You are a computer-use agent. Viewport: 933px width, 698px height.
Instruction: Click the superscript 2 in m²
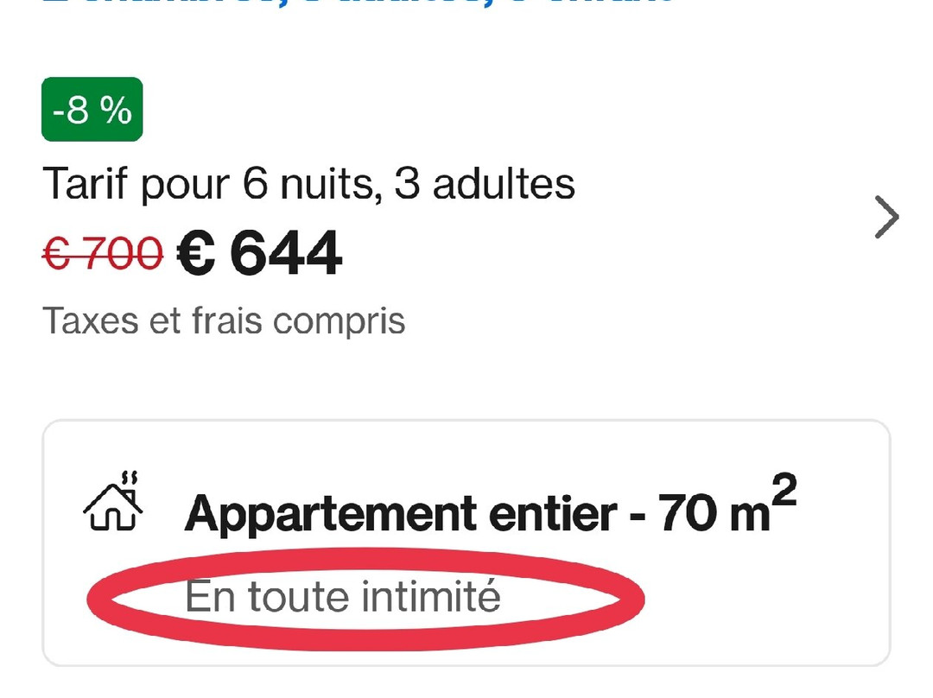tap(783, 492)
